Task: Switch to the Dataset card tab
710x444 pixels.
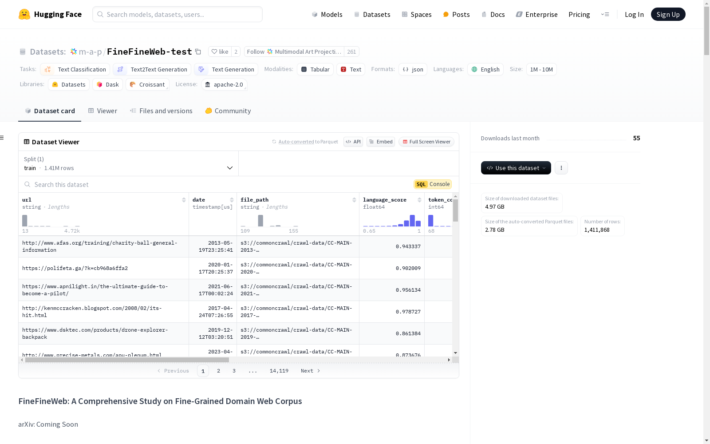Action: coord(50,111)
